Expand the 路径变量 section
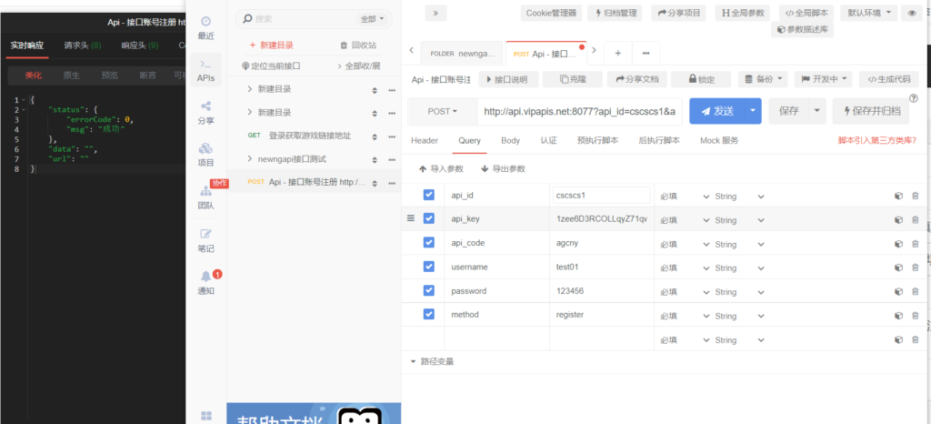The height and width of the screenshot is (424, 931). tap(432, 361)
